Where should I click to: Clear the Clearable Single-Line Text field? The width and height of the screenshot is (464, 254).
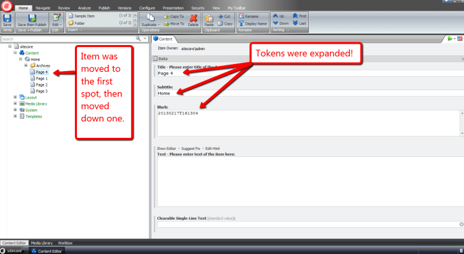pyautogui.click(x=461, y=224)
